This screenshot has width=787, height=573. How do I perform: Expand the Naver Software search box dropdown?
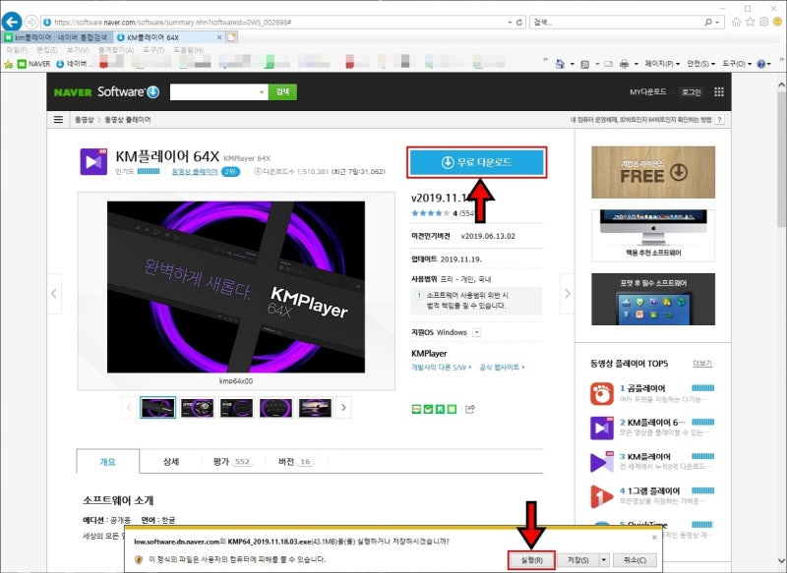(x=262, y=92)
